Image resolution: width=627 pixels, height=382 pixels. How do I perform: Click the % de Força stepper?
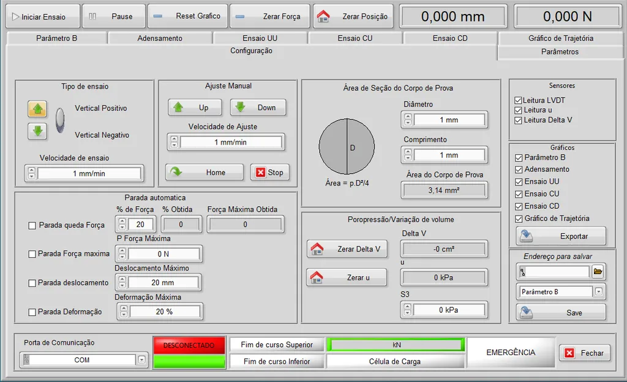coord(122,225)
